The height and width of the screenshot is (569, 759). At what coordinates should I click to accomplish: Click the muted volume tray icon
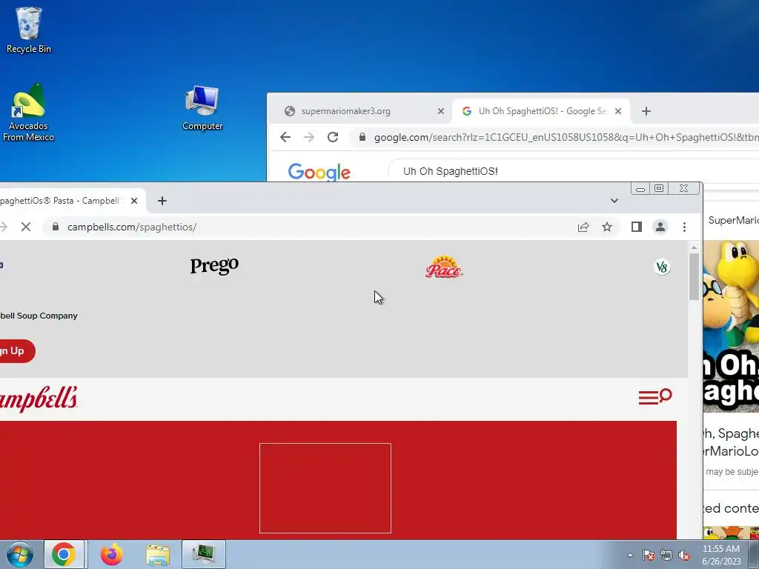684,555
